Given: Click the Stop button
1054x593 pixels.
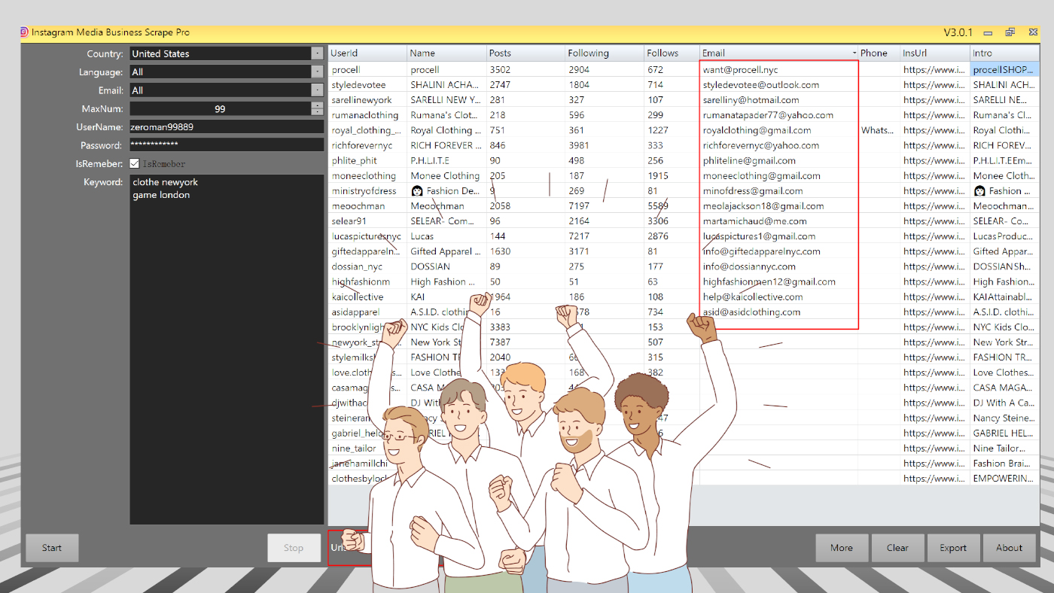Looking at the screenshot, I should click(x=294, y=548).
